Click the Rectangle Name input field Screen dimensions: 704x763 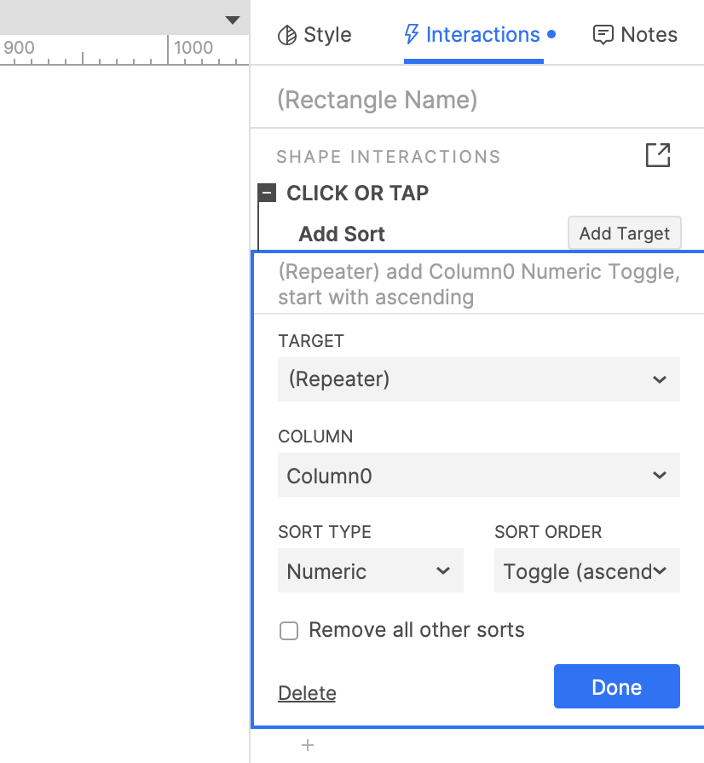pyautogui.click(x=477, y=101)
